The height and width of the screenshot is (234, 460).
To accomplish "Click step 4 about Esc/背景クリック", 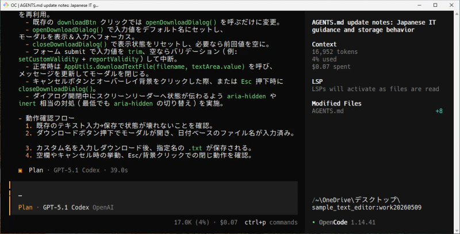I will 139,155.
